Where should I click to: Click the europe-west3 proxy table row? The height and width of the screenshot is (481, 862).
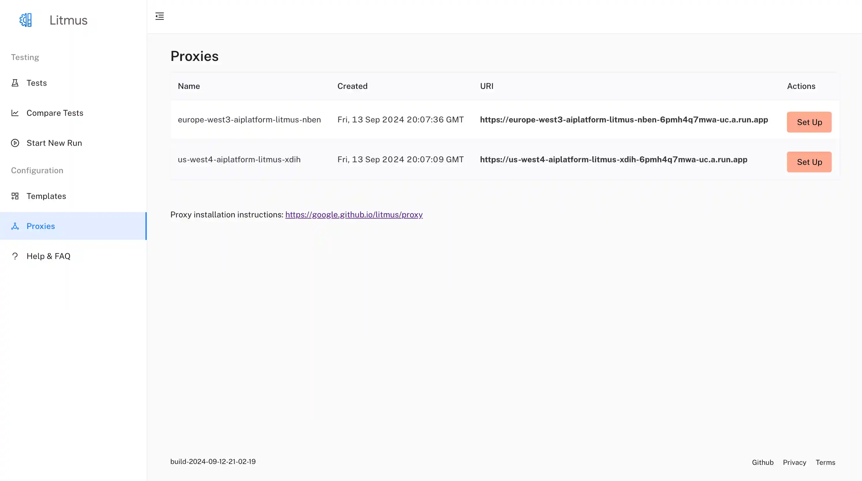coord(402,120)
